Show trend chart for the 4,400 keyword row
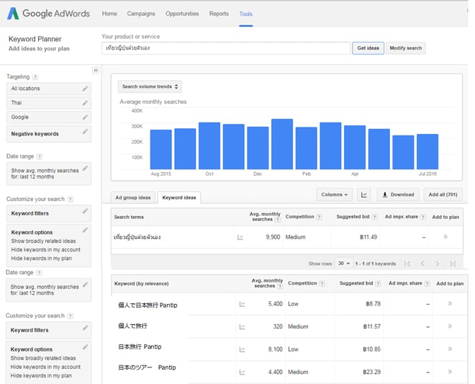The width and height of the screenshot is (475, 384). click(242, 372)
